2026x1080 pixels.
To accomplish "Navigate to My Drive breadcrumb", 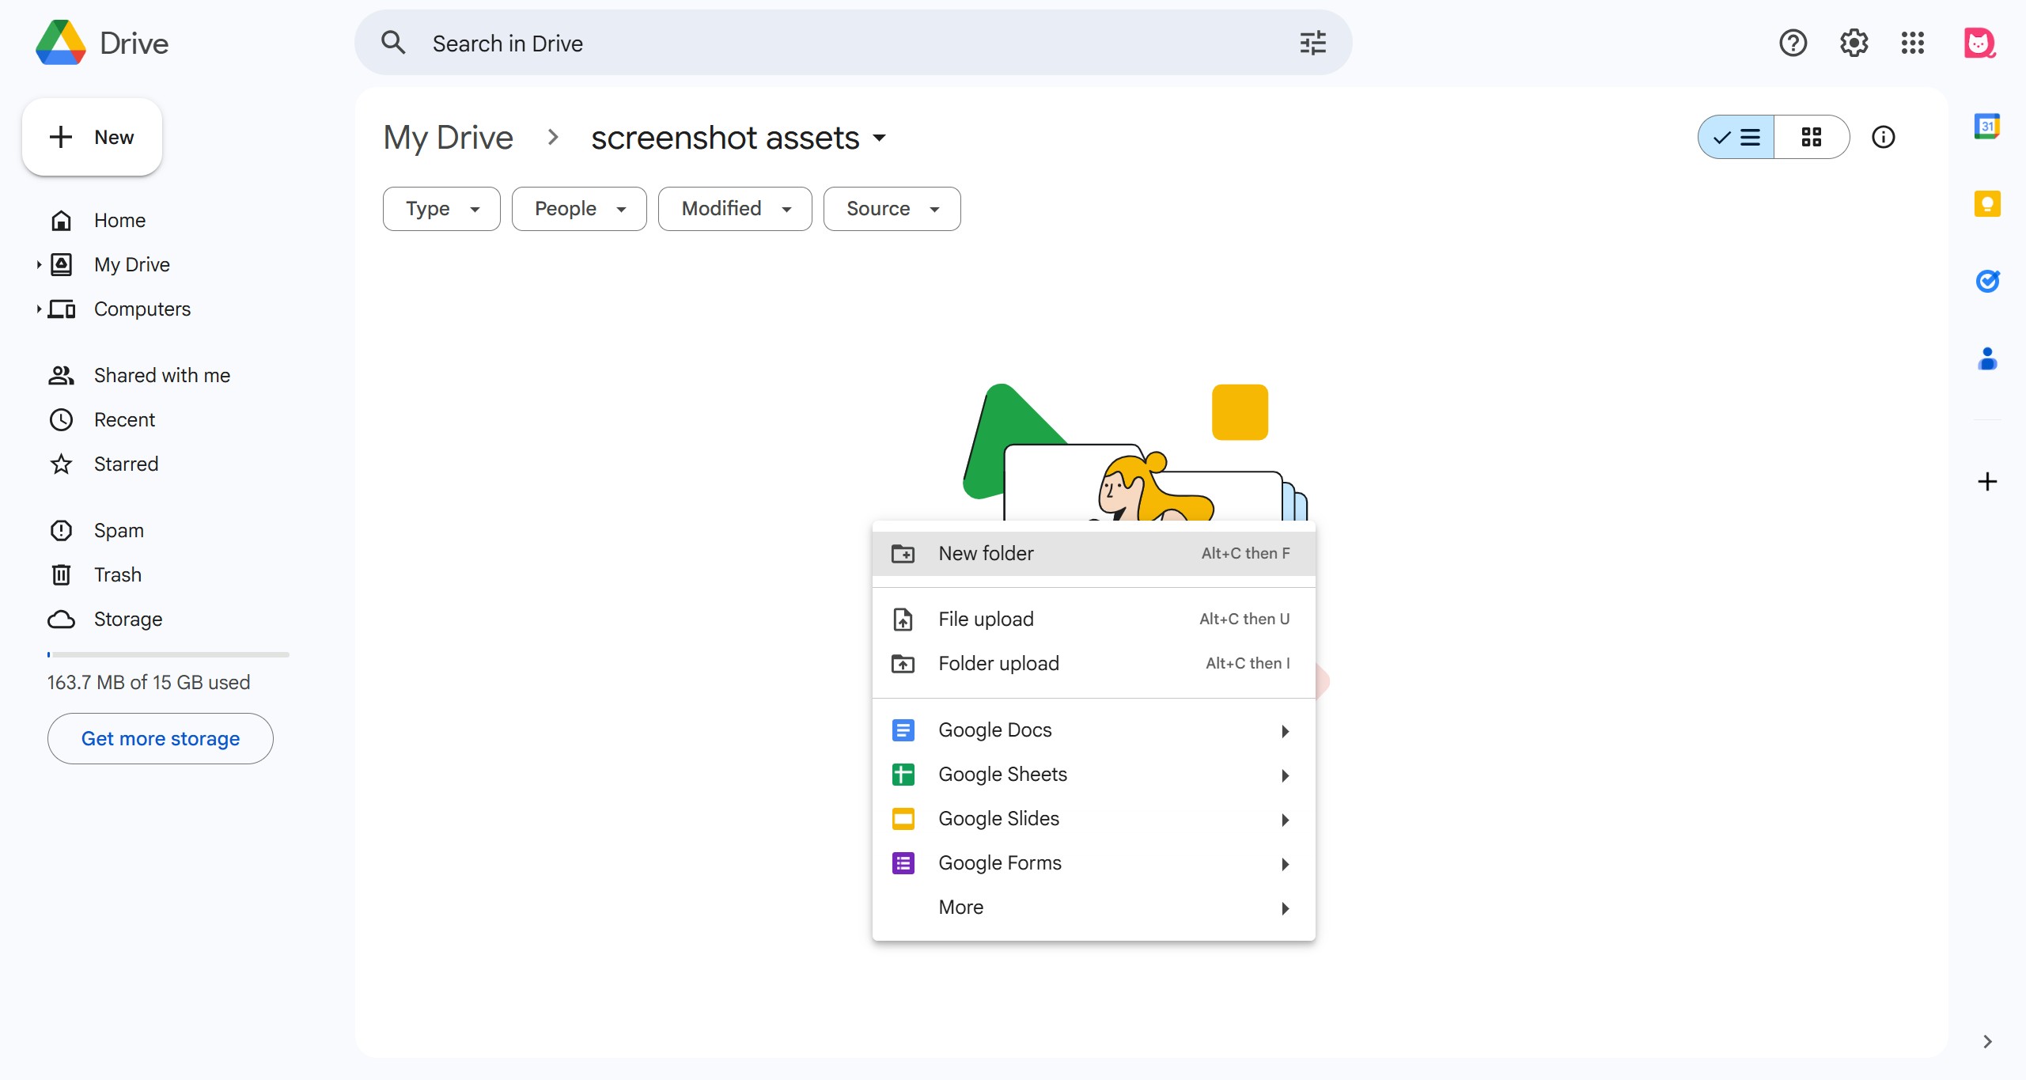I will click(x=449, y=138).
